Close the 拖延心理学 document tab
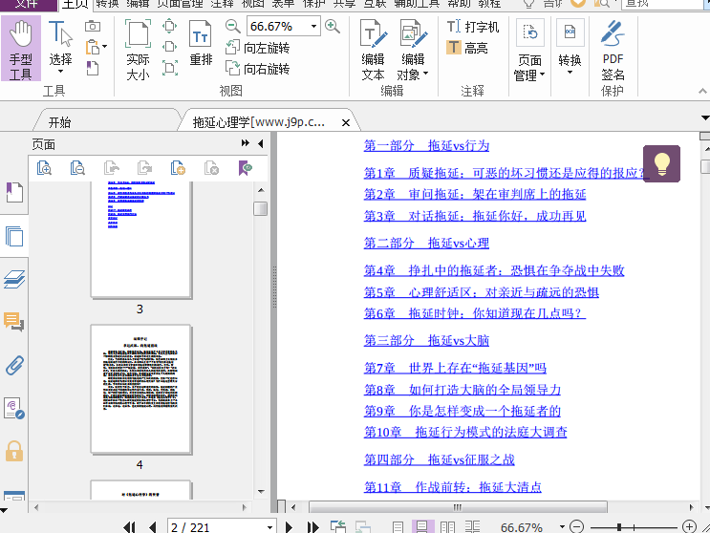 coord(346,122)
